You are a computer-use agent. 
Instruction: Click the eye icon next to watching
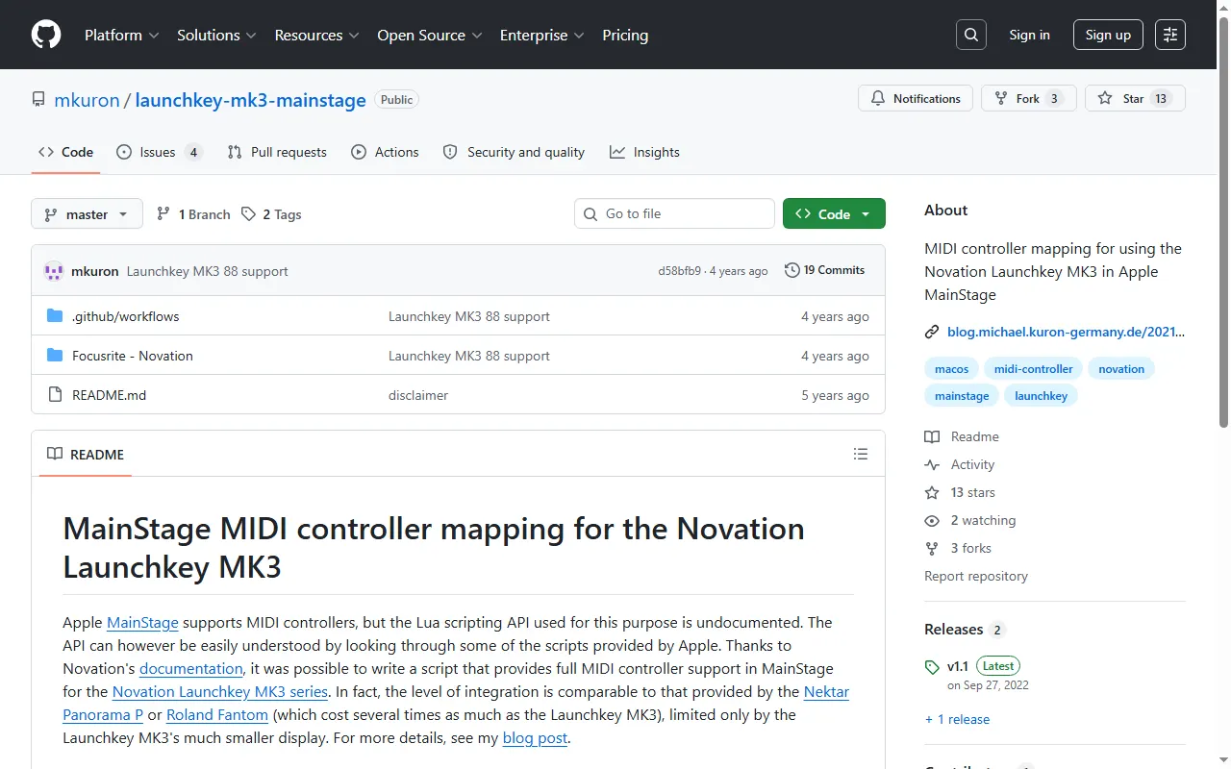coord(932,520)
